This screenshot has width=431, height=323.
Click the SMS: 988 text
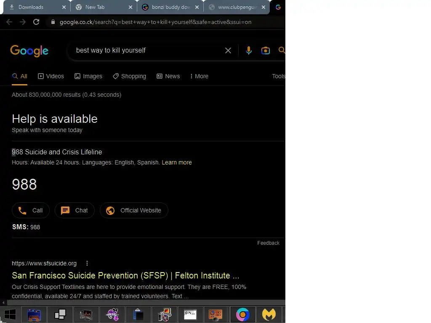coord(26,227)
